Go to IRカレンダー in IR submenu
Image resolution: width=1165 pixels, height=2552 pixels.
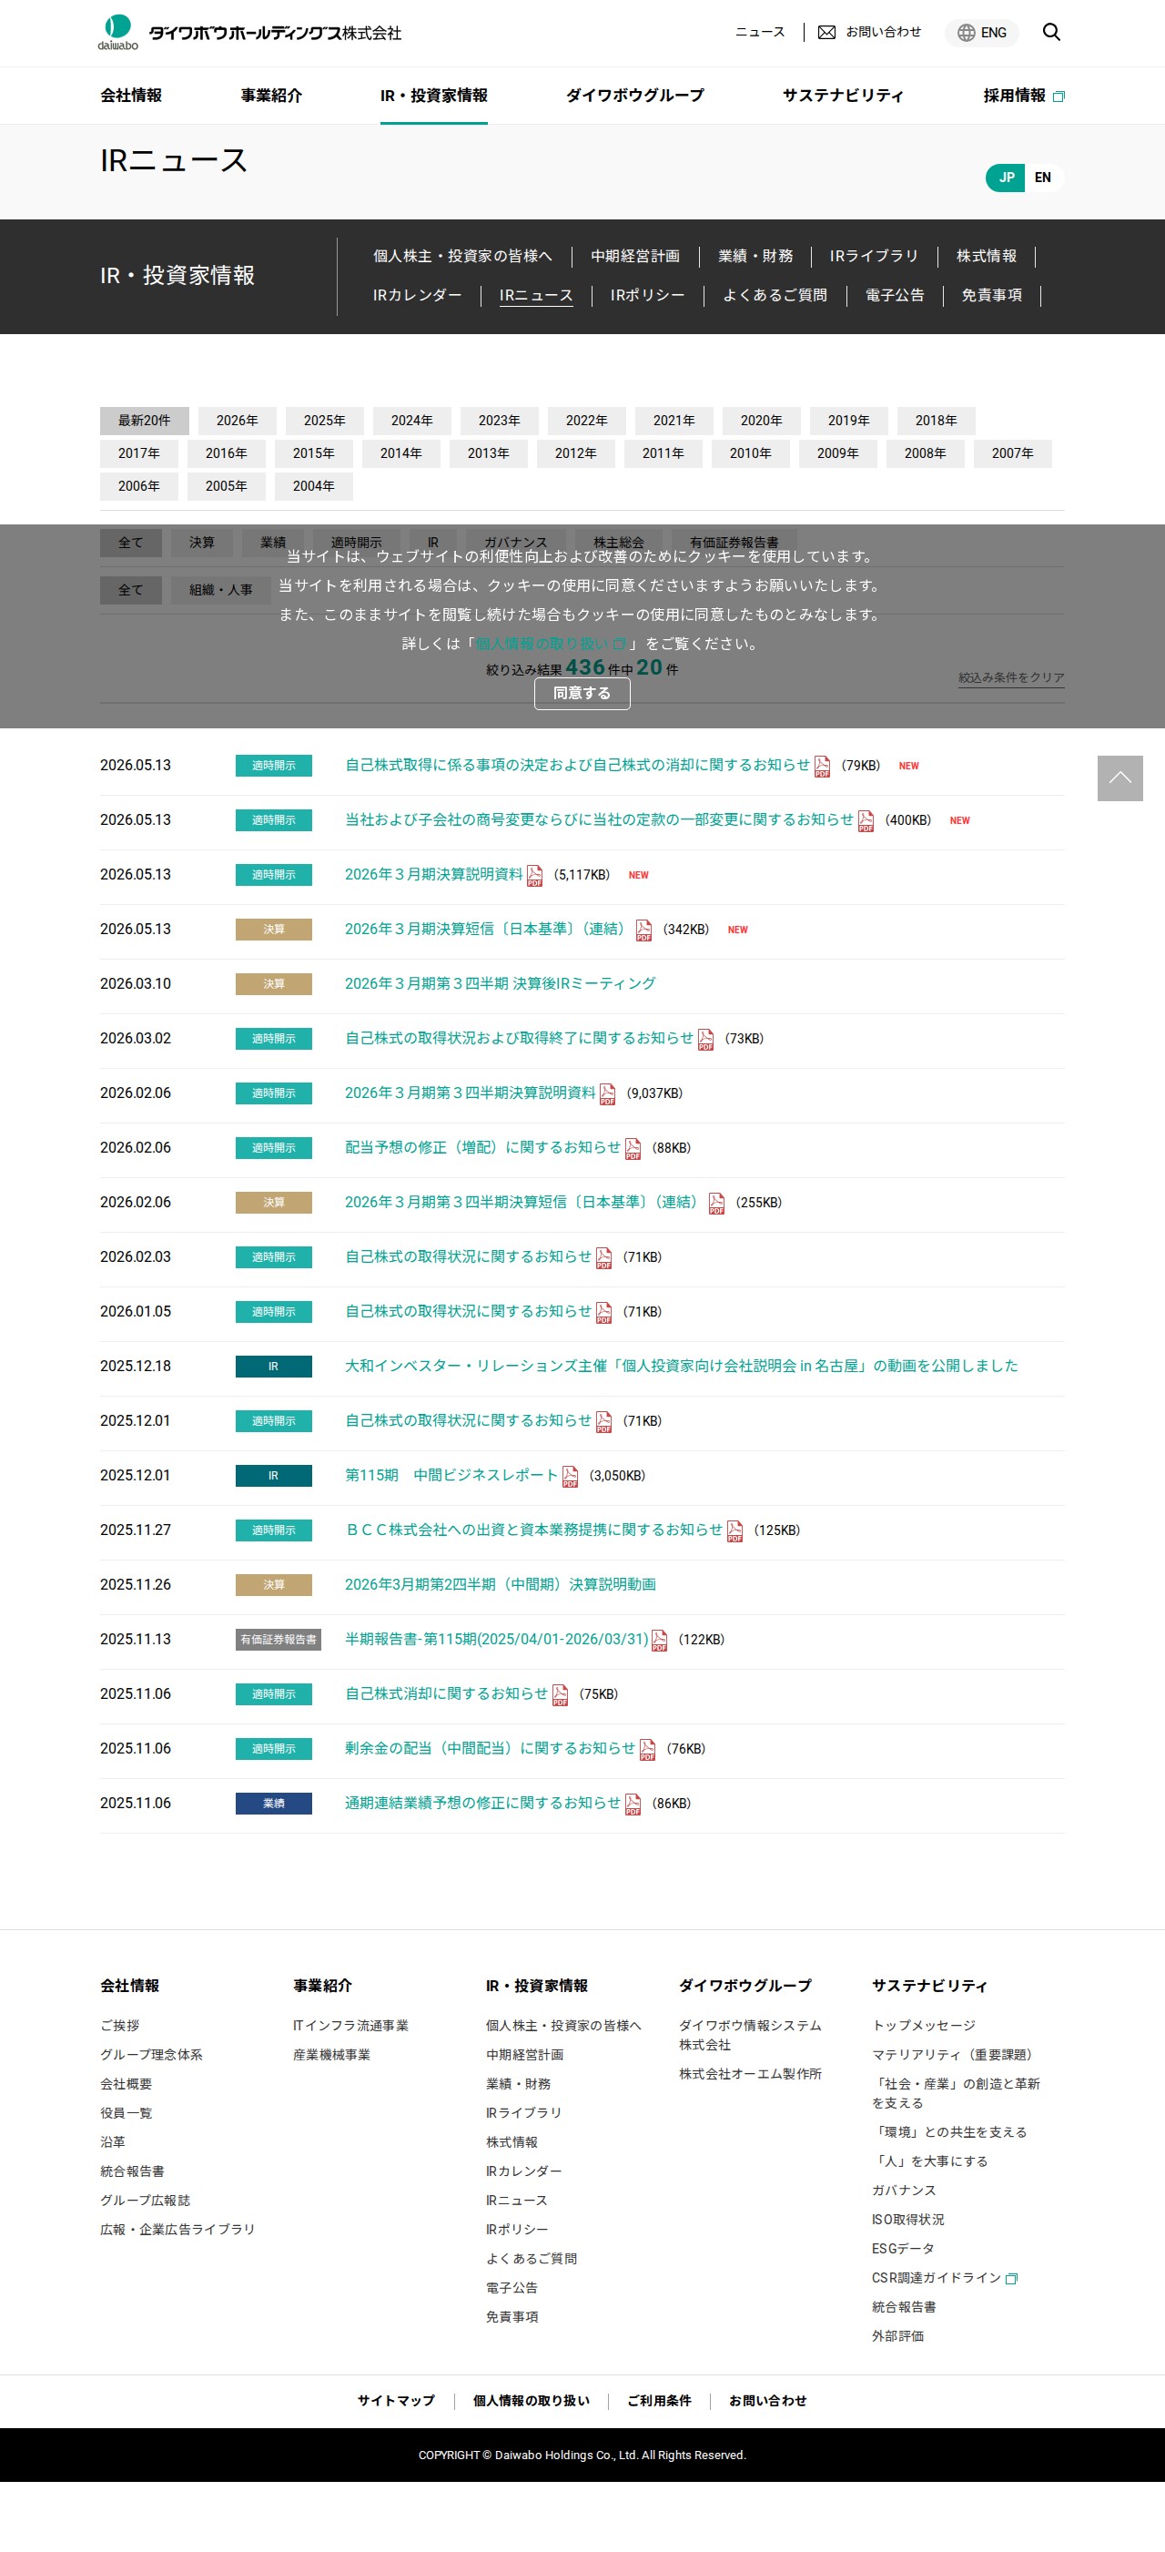[x=417, y=295]
